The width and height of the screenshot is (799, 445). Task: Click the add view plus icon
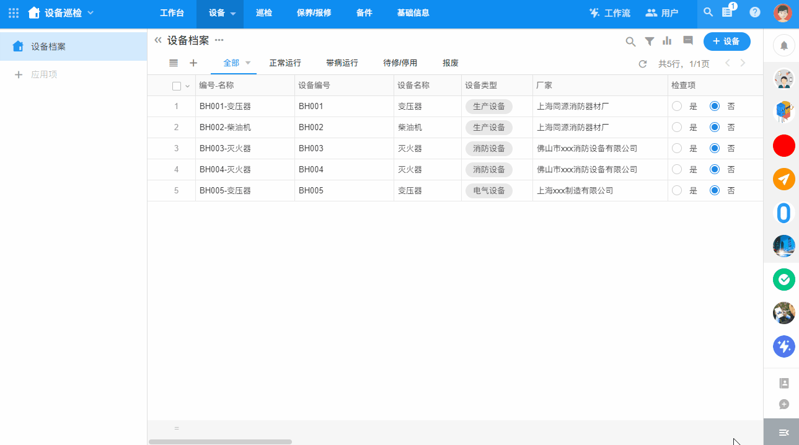pos(193,63)
